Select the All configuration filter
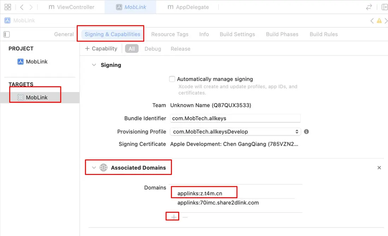 tap(132, 49)
